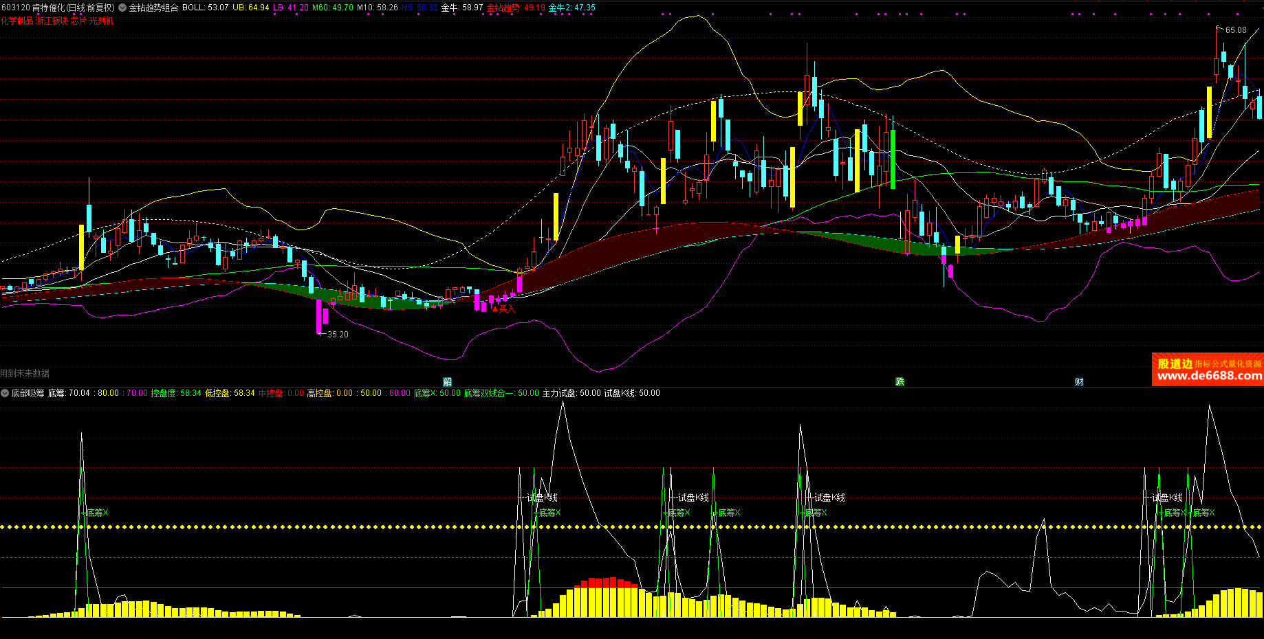Click the BOLL: 53.07 value
The width and height of the screenshot is (1264, 639).
(205, 8)
